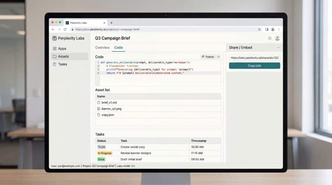Click the Name column header
Viewport: 332px width, 185px height.
(101, 96)
